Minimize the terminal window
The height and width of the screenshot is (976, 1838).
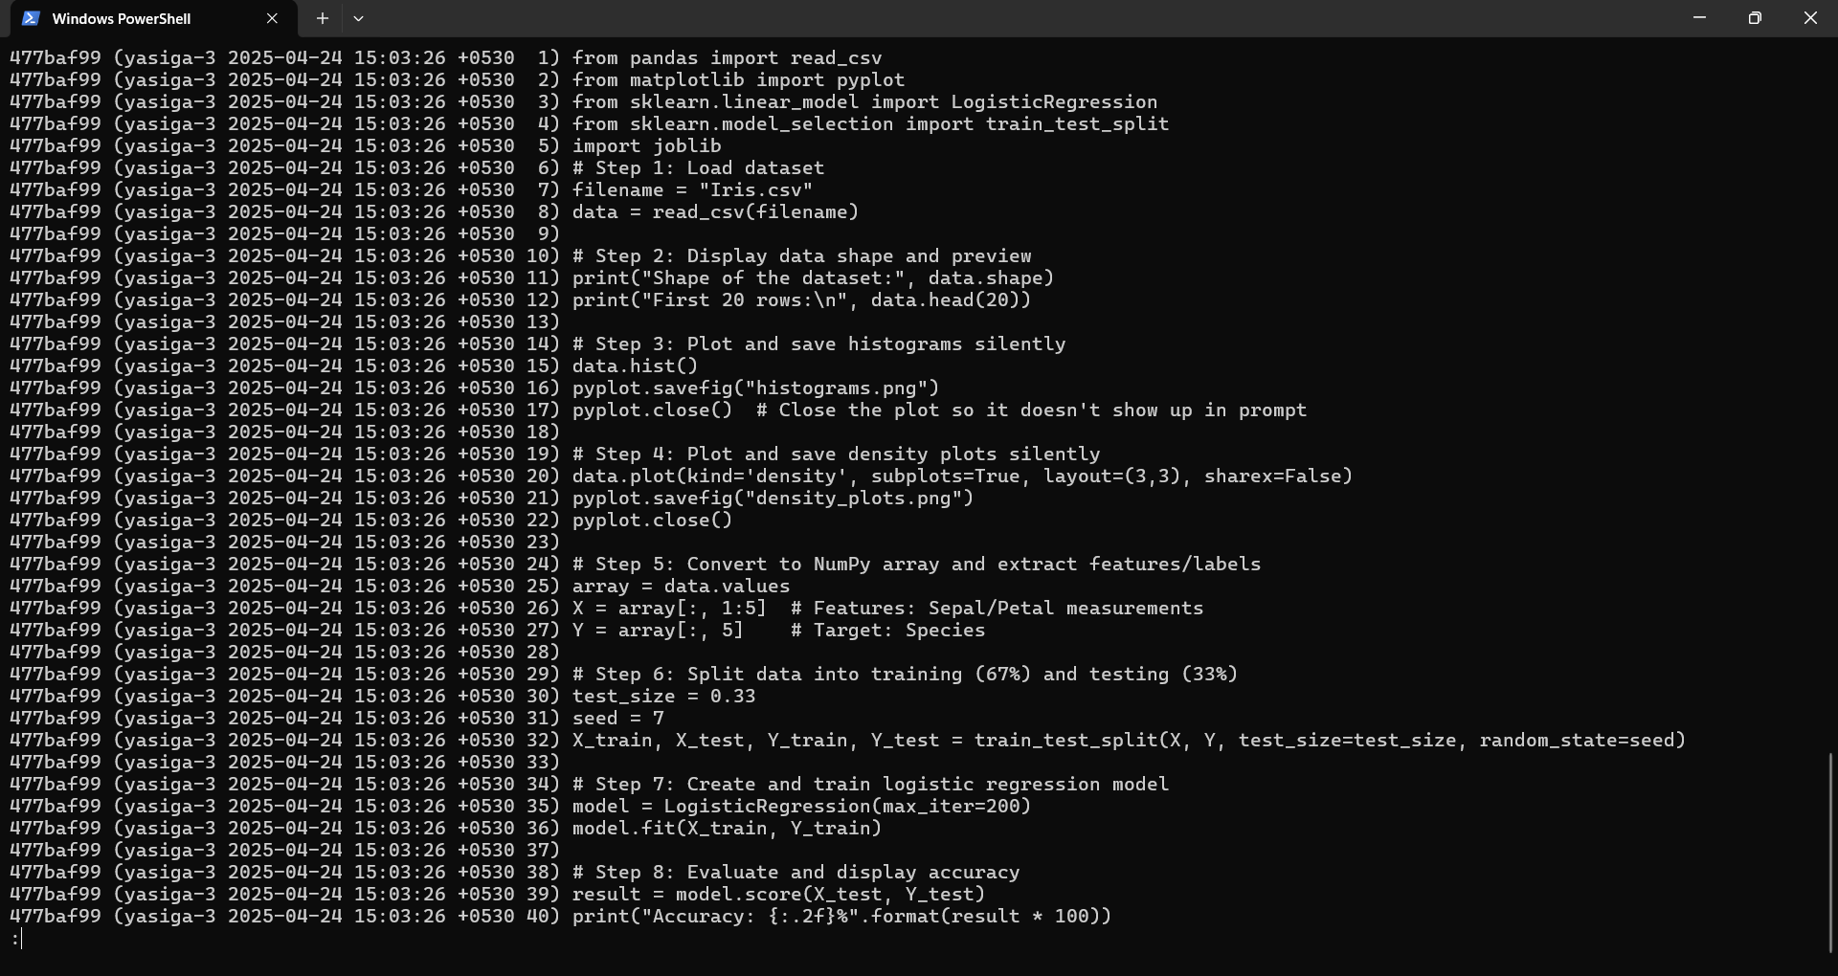tap(1700, 18)
